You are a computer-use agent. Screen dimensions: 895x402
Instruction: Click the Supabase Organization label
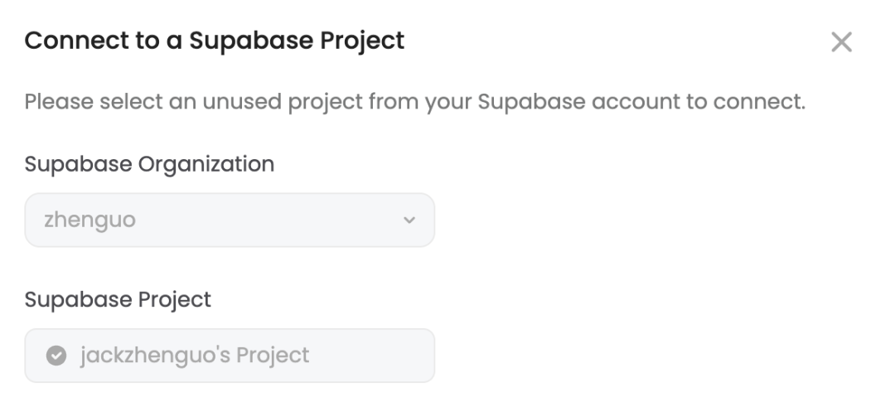click(x=149, y=164)
